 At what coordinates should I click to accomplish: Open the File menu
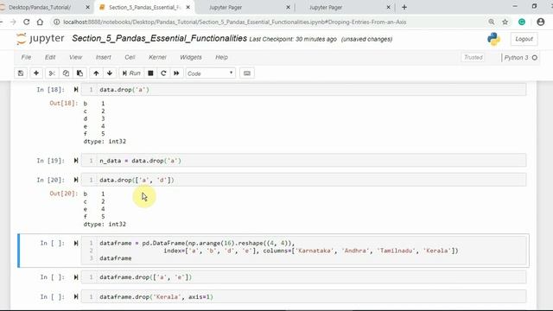tap(26, 57)
